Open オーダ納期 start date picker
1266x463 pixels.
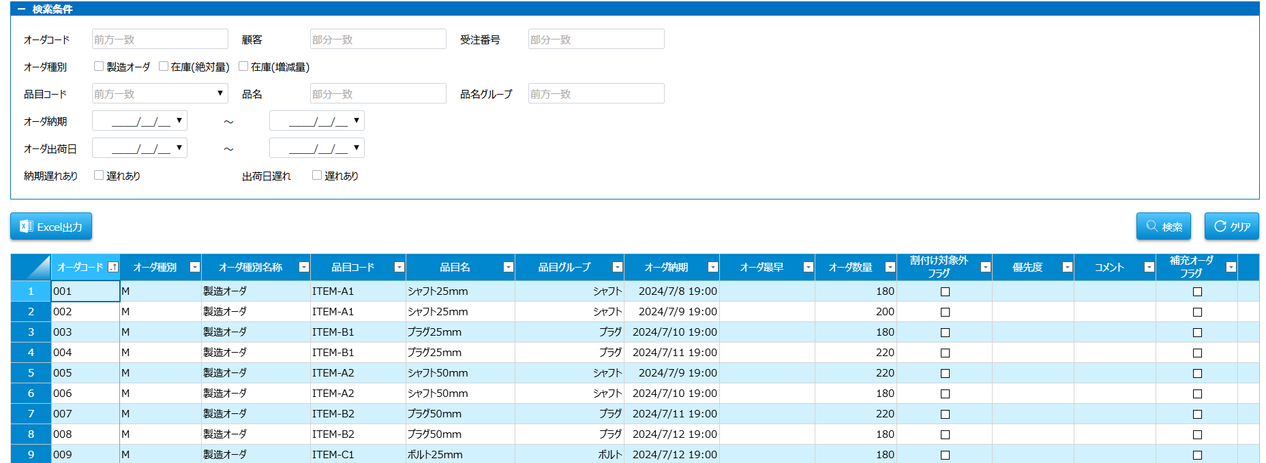179,121
